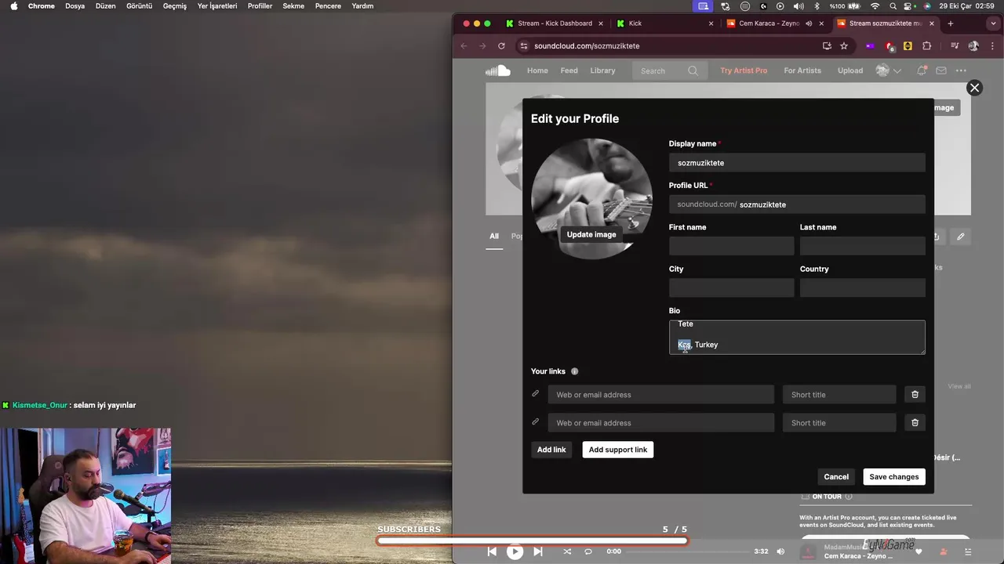Viewport: 1004px width, 564px height.
Task: Click inside the Bio text area
Action: coord(797,337)
